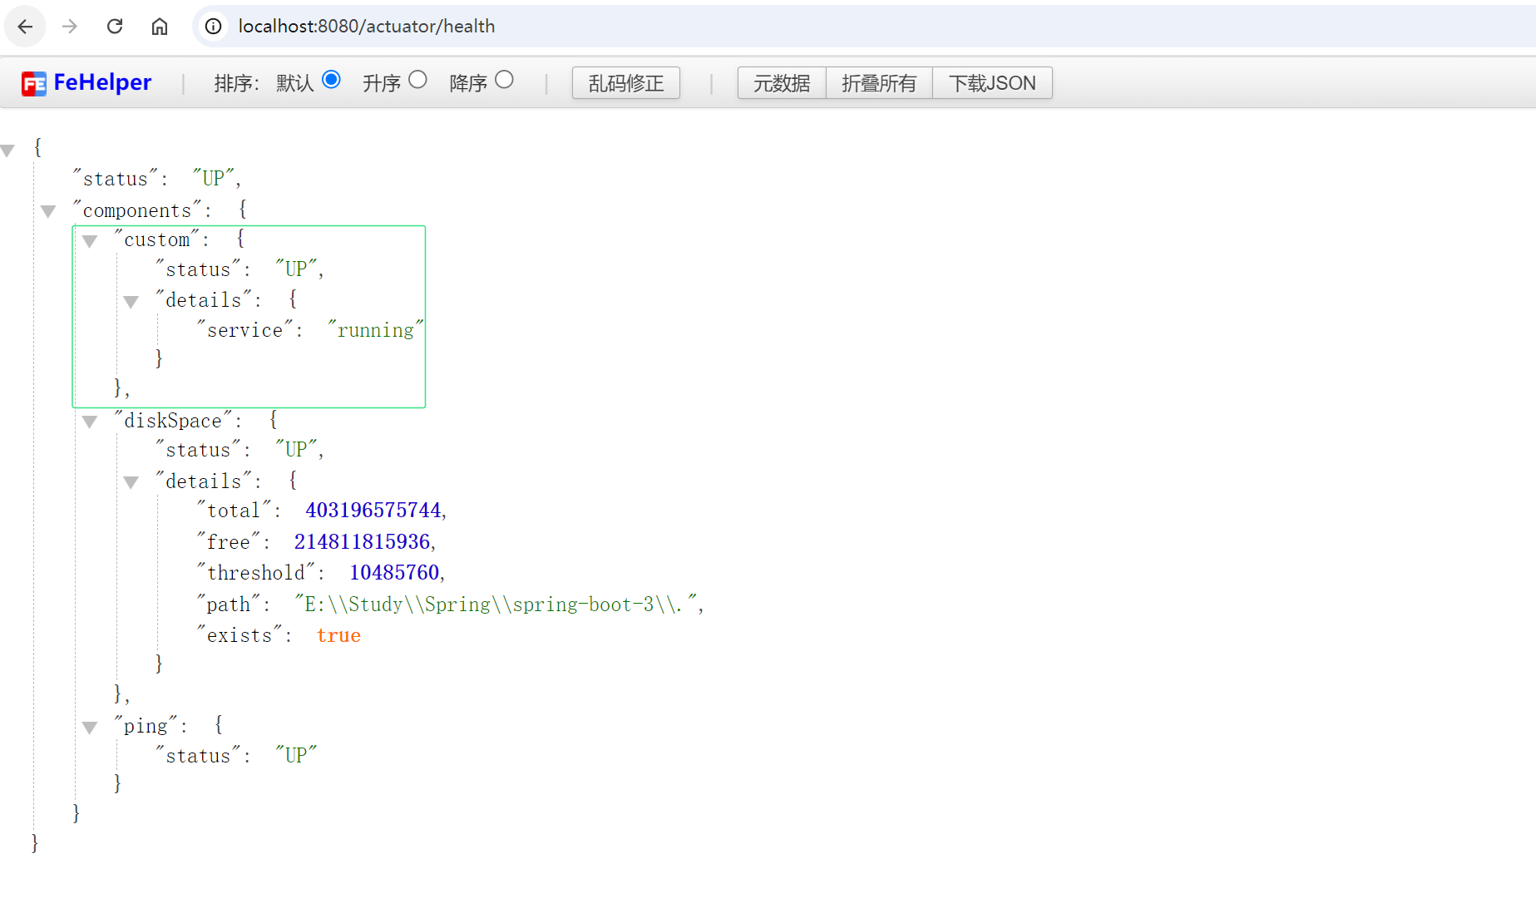1536x903 pixels.
Task: Click the exists value true
Action: pyautogui.click(x=338, y=636)
